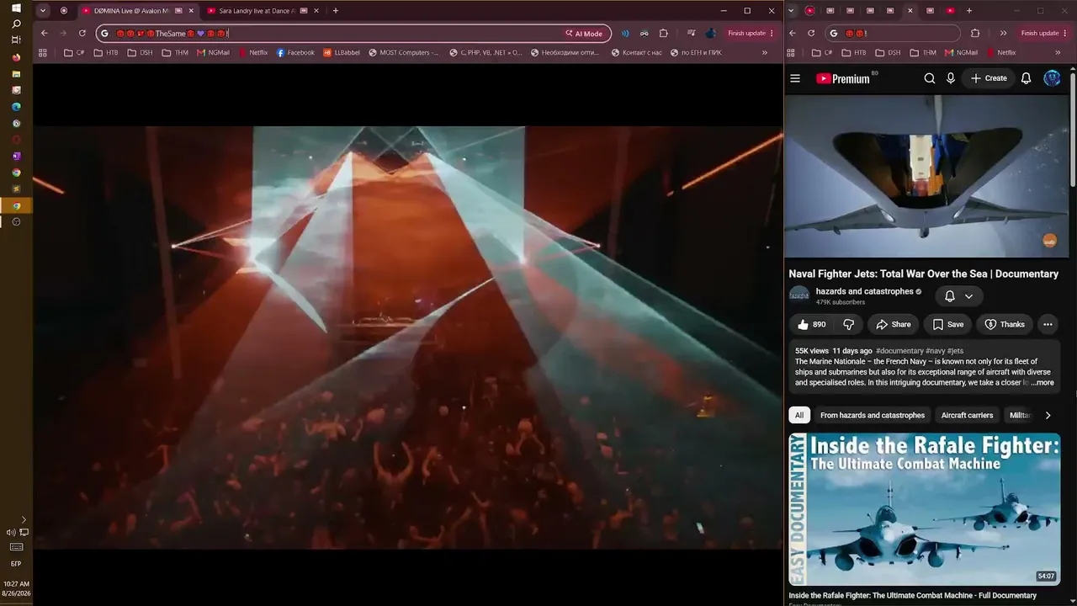Expand the video description with ...more
Screen dimensions: 1077x606
click(1042, 383)
